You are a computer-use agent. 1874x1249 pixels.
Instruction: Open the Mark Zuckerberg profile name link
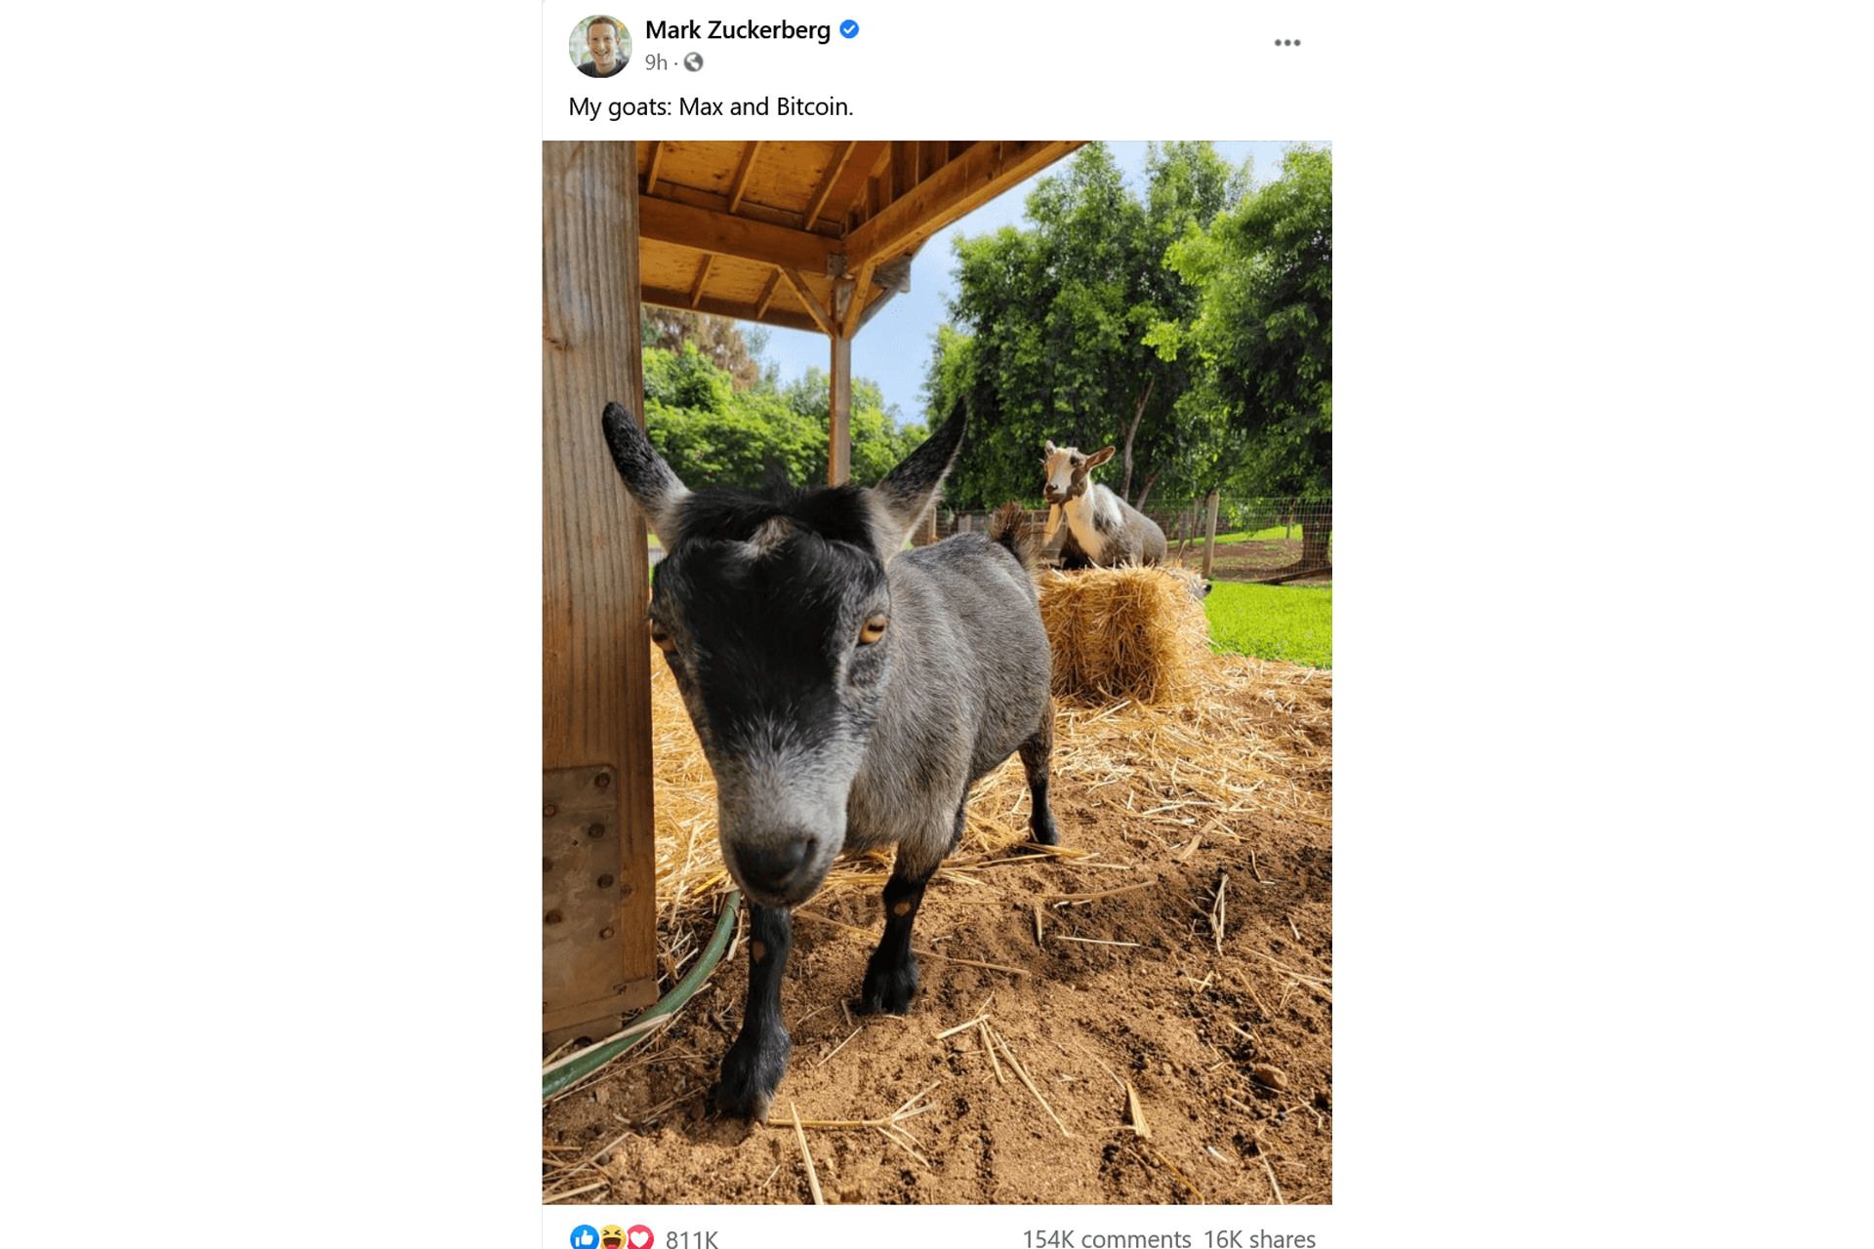pyautogui.click(x=737, y=30)
